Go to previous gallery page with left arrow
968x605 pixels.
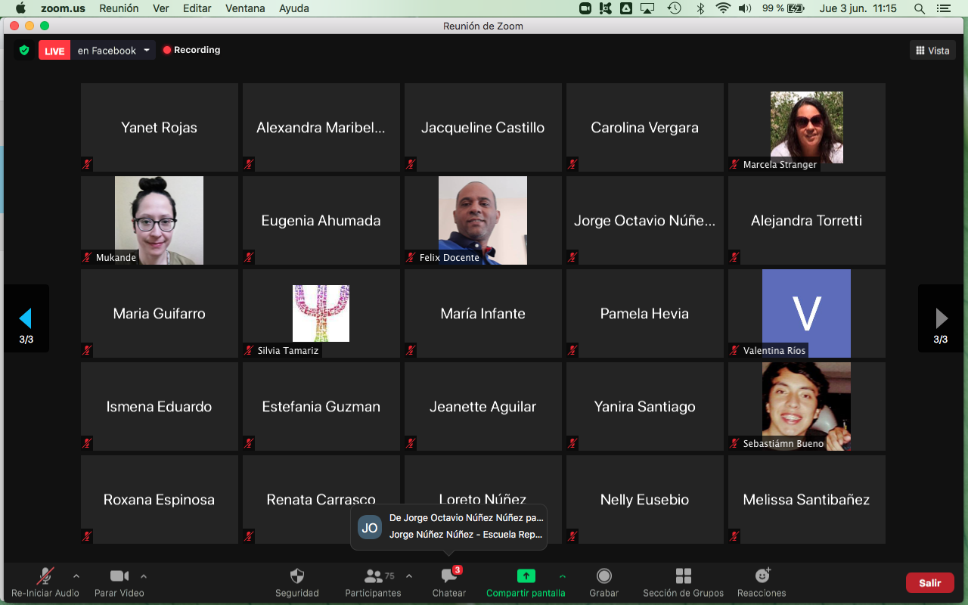tap(26, 318)
